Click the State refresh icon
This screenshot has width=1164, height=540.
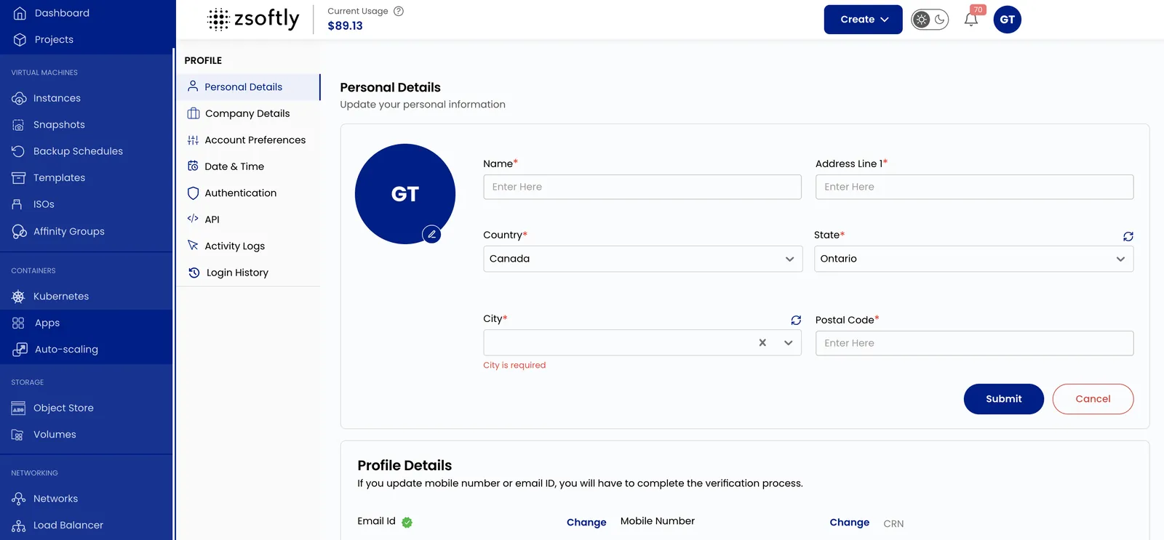[x=1128, y=236]
